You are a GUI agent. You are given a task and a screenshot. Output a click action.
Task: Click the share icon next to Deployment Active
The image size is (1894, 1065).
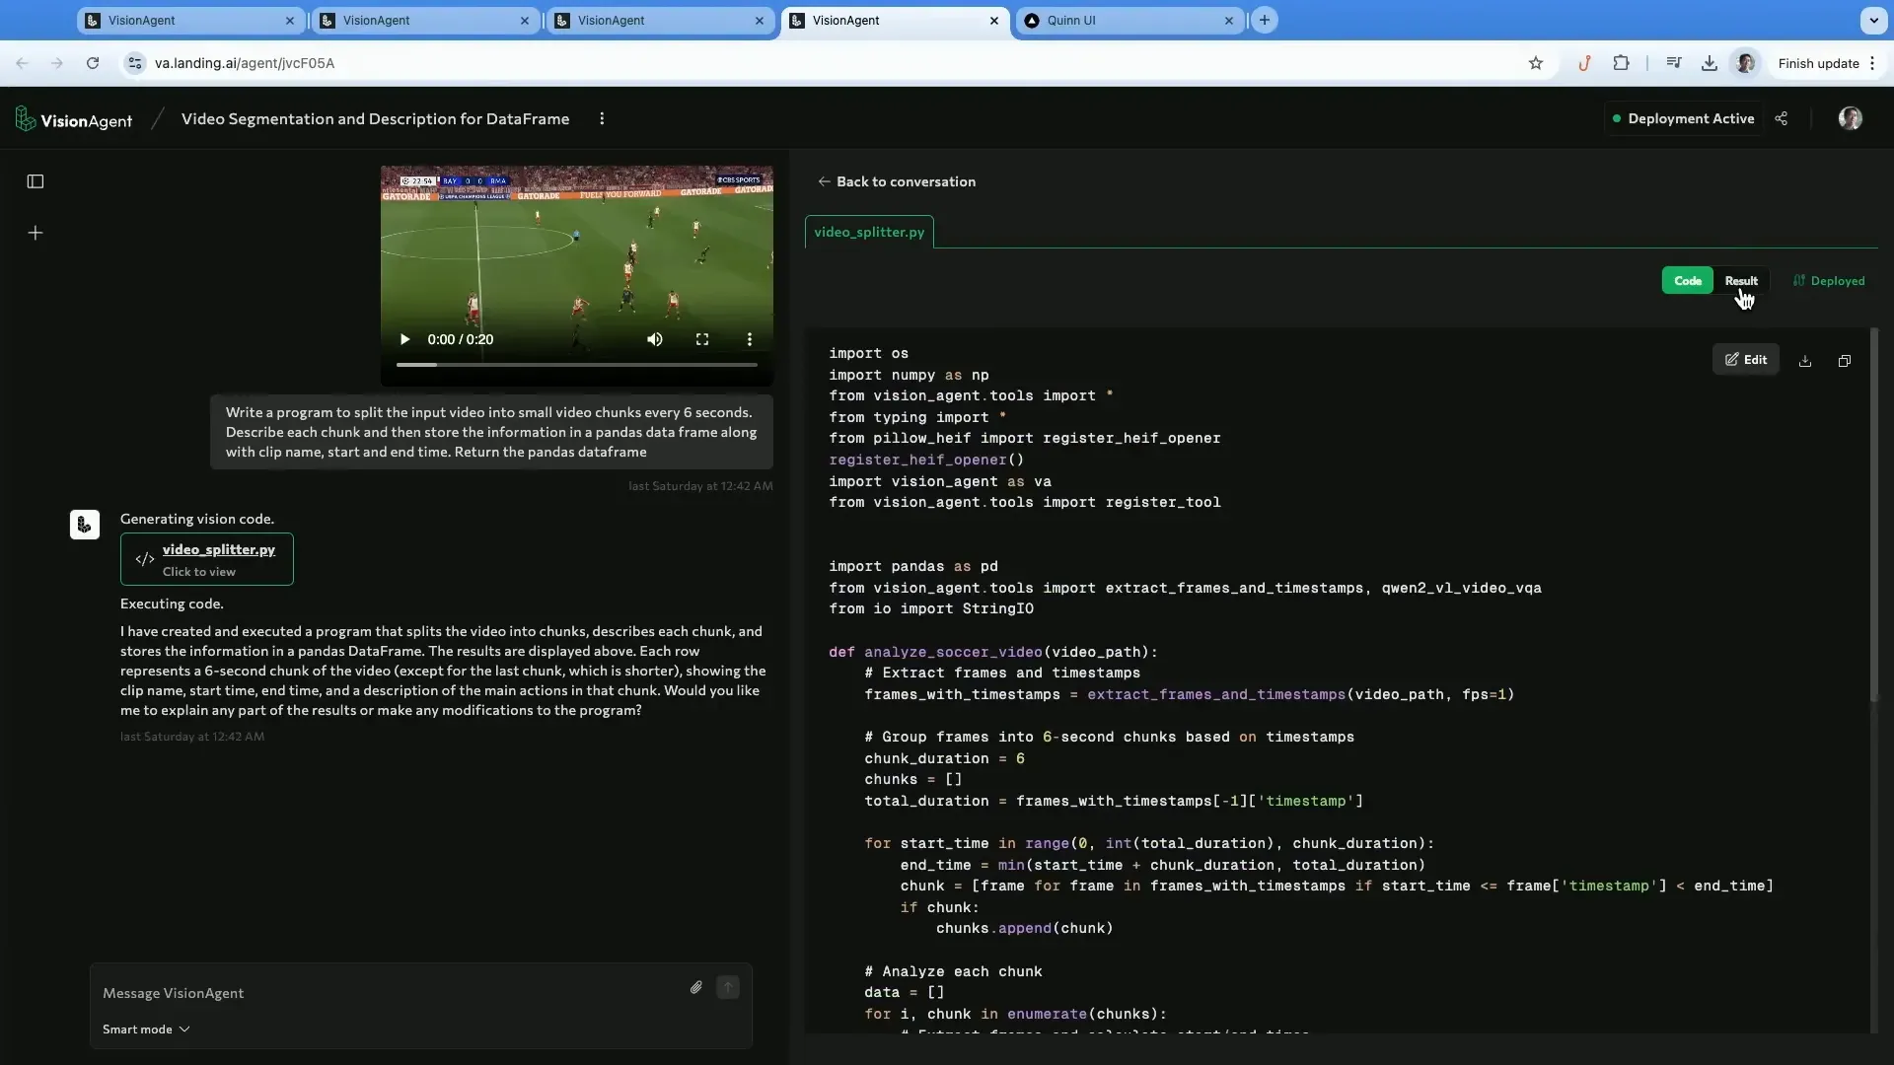click(x=1782, y=118)
